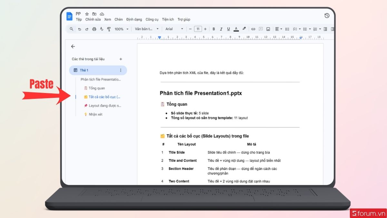Viewport: 387px width, 218px height.
Task: Click Title Slide table cell
Action: [x=177, y=152]
